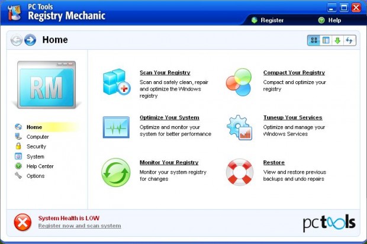Select Help Center in the sidebar
This screenshot has height=244, width=367.
tap(40, 166)
